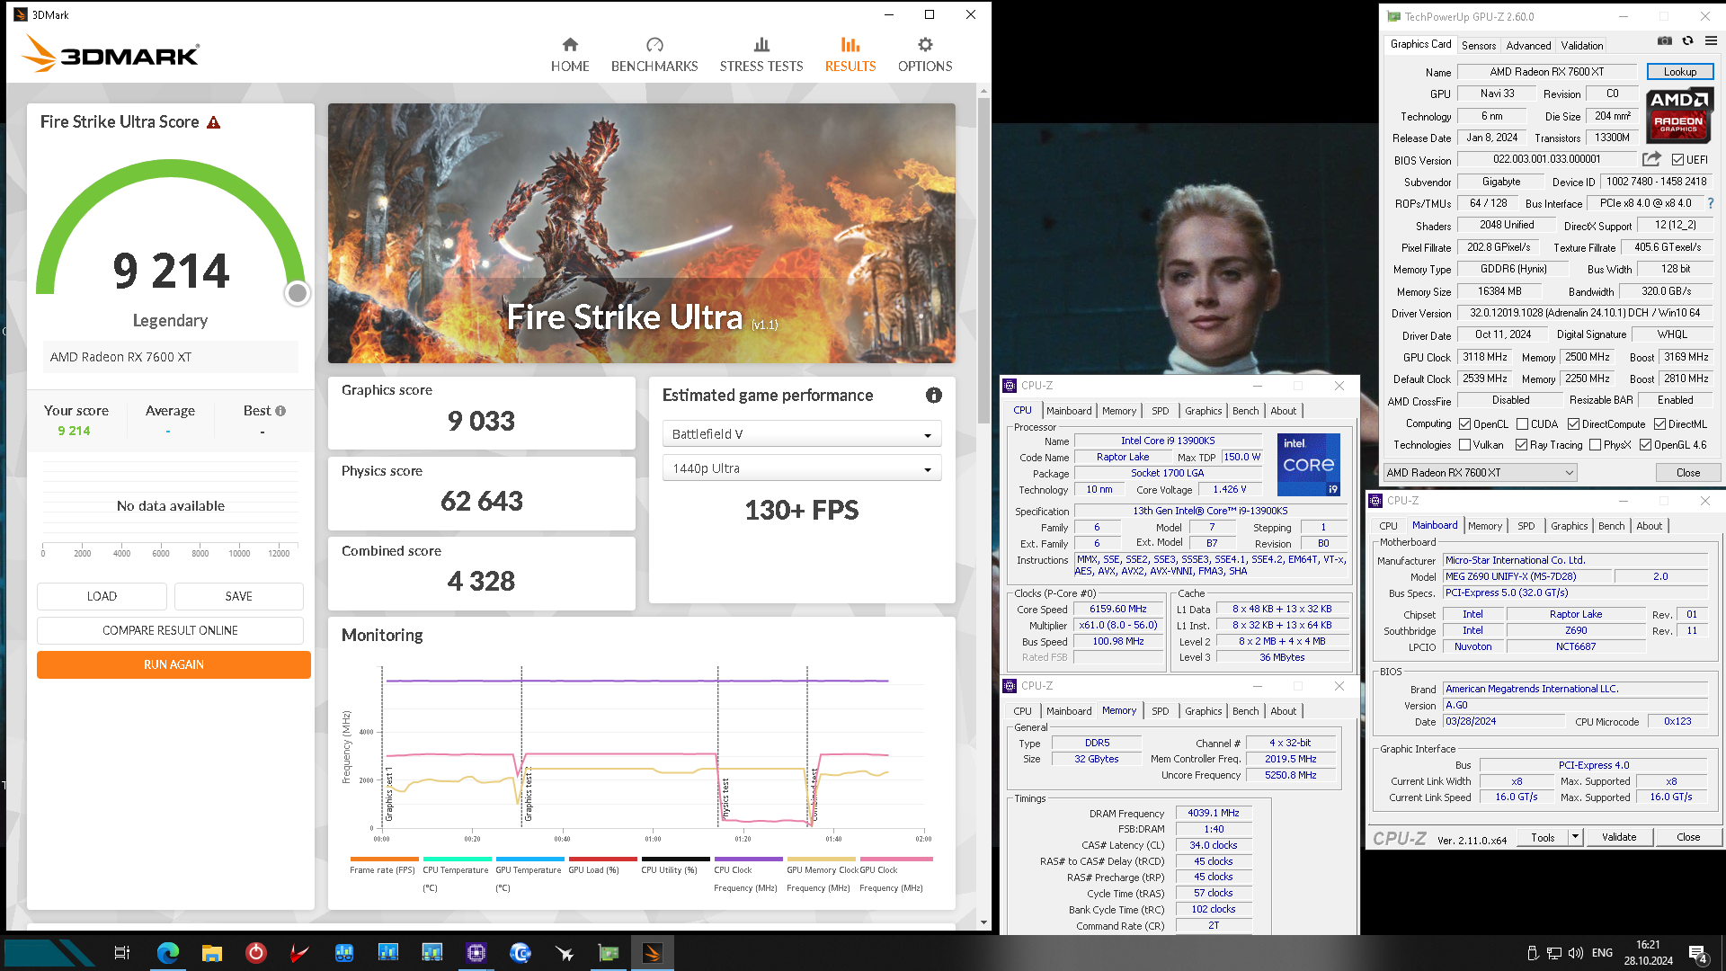1726x971 pixels.
Task: Open the AMD Radeon RX 7600 XT card selector
Action: [1480, 473]
